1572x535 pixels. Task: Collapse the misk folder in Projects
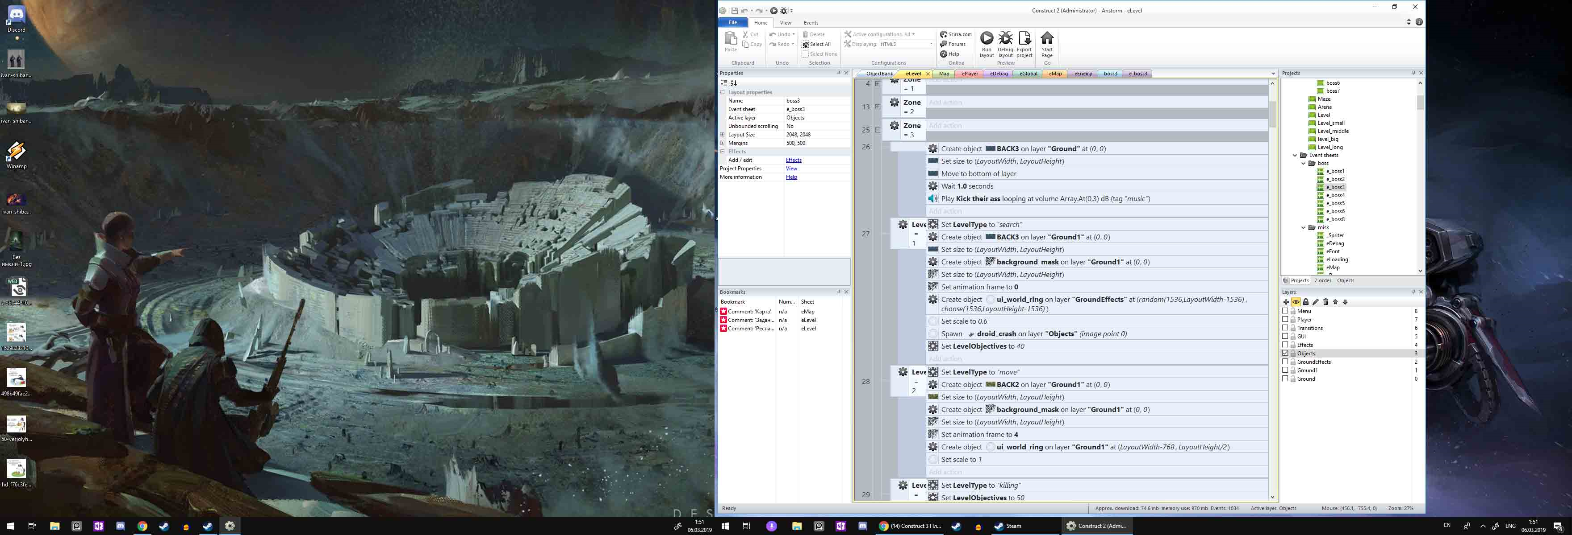tap(1304, 228)
